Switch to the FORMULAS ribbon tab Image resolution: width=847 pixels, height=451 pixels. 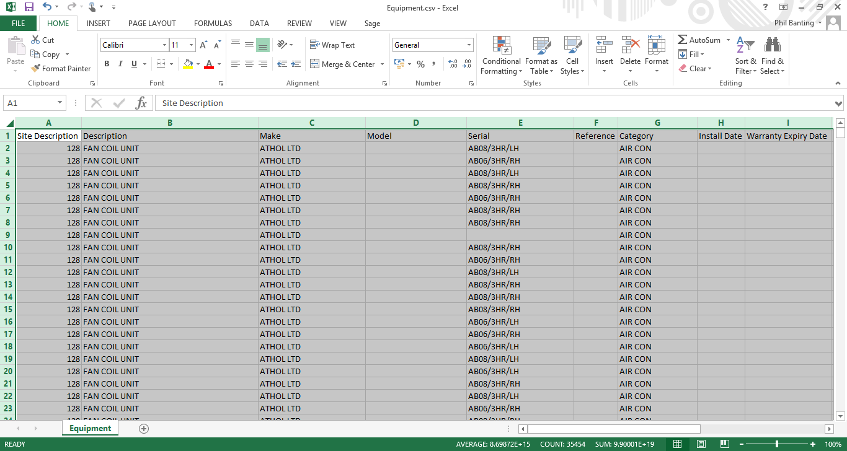click(213, 24)
